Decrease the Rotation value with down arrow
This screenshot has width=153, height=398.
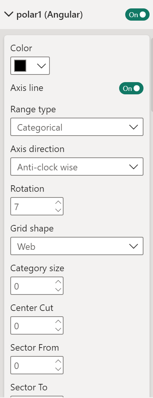coord(58,210)
